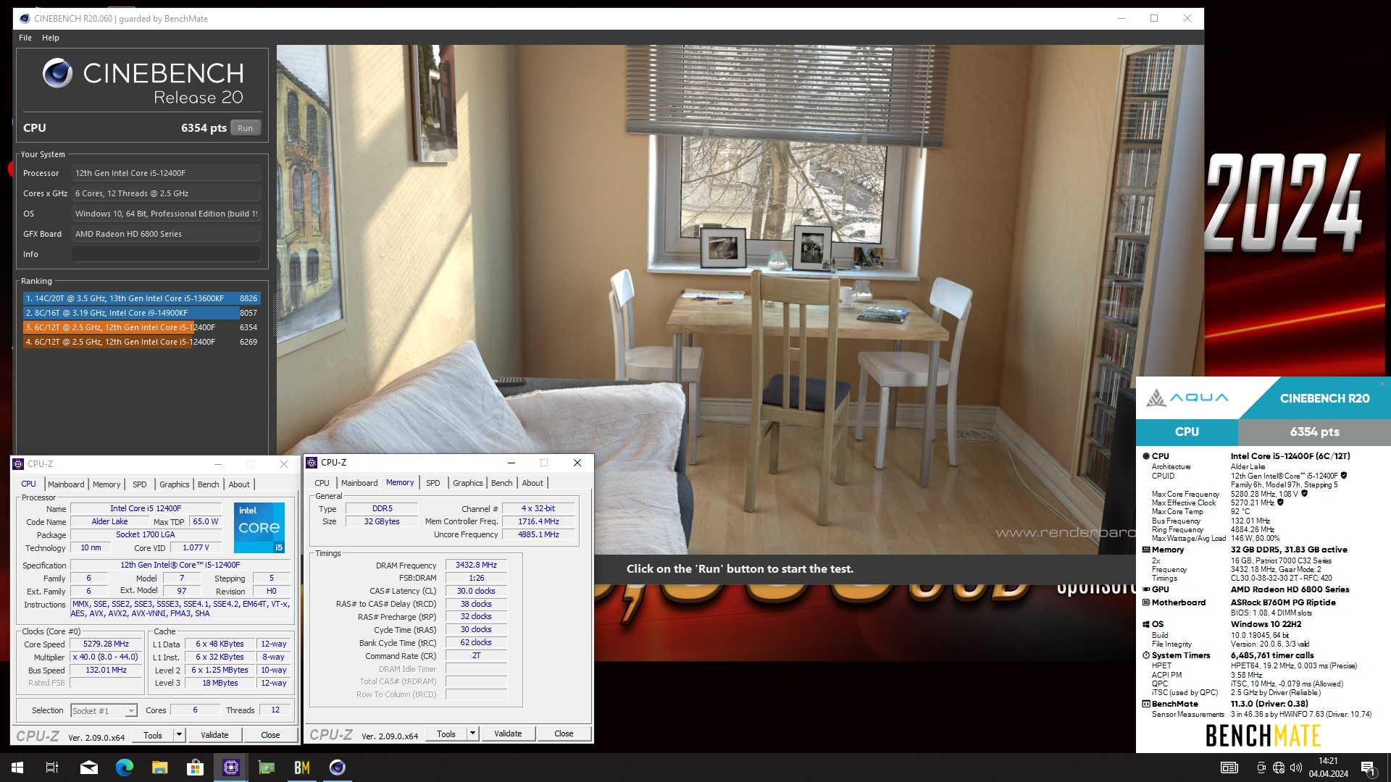The image size is (1391, 782).
Task: Open About tab in left CPU-Z window
Action: [x=239, y=484]
